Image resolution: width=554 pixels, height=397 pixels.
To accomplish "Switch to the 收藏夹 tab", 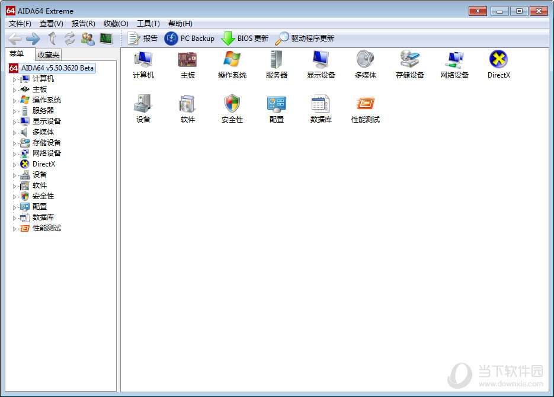I will pyautogui.click(x=49, y=55).
